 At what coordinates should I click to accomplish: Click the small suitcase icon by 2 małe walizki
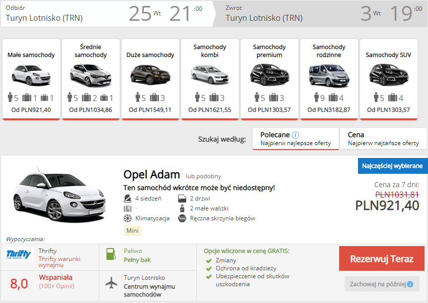pyautogui.click(x=182, y=208)
